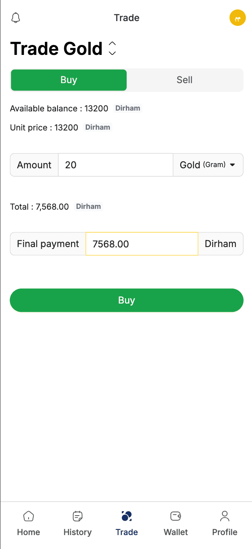Tap the Home house icon
Screen dimensions: 252x549
coord(29,516)
